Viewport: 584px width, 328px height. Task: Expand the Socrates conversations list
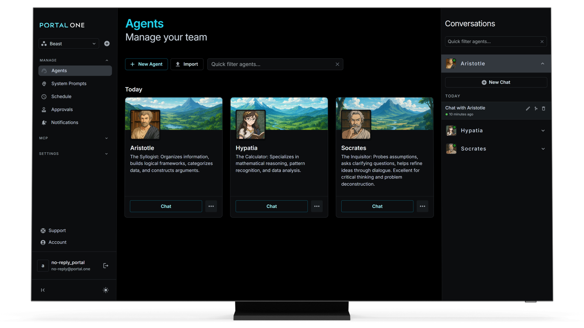click(x=543, y=149)
